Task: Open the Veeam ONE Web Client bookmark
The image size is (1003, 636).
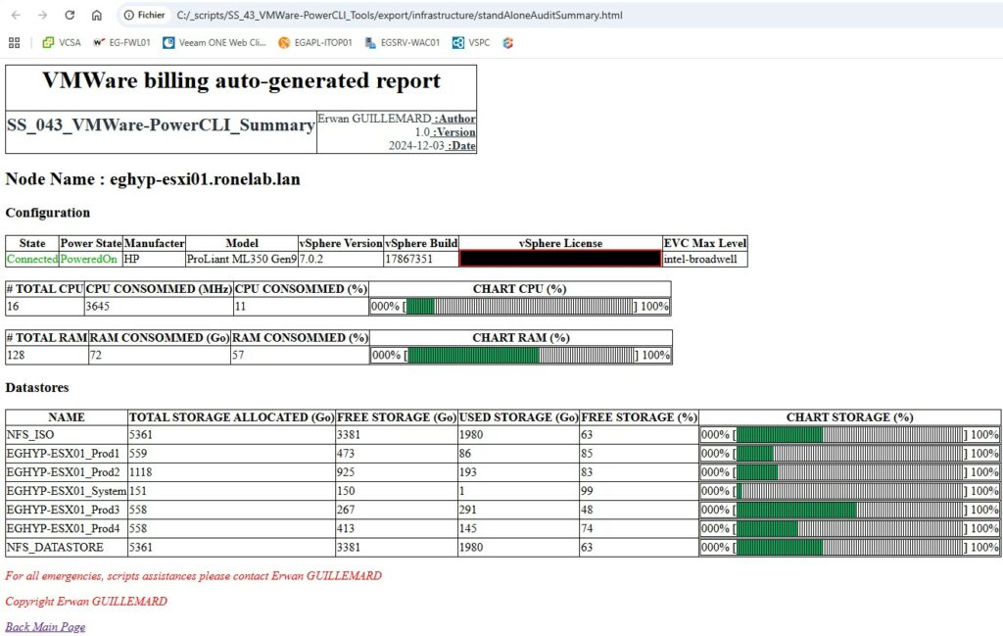Action: point(215,43)
